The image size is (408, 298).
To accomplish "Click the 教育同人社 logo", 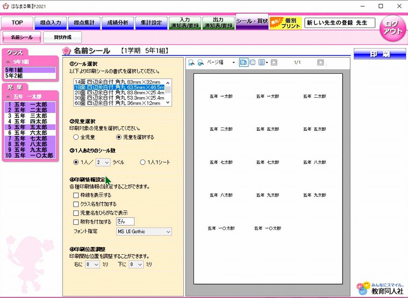I will pyautogui.click(x=381, y=288).
